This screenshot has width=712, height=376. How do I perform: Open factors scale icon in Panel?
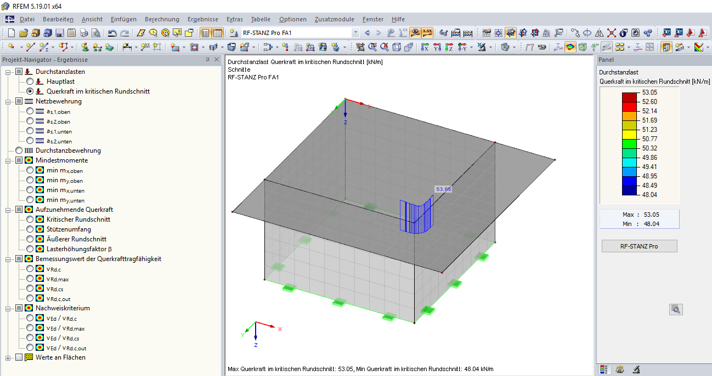pyautogui.click(x=620, y=370)
